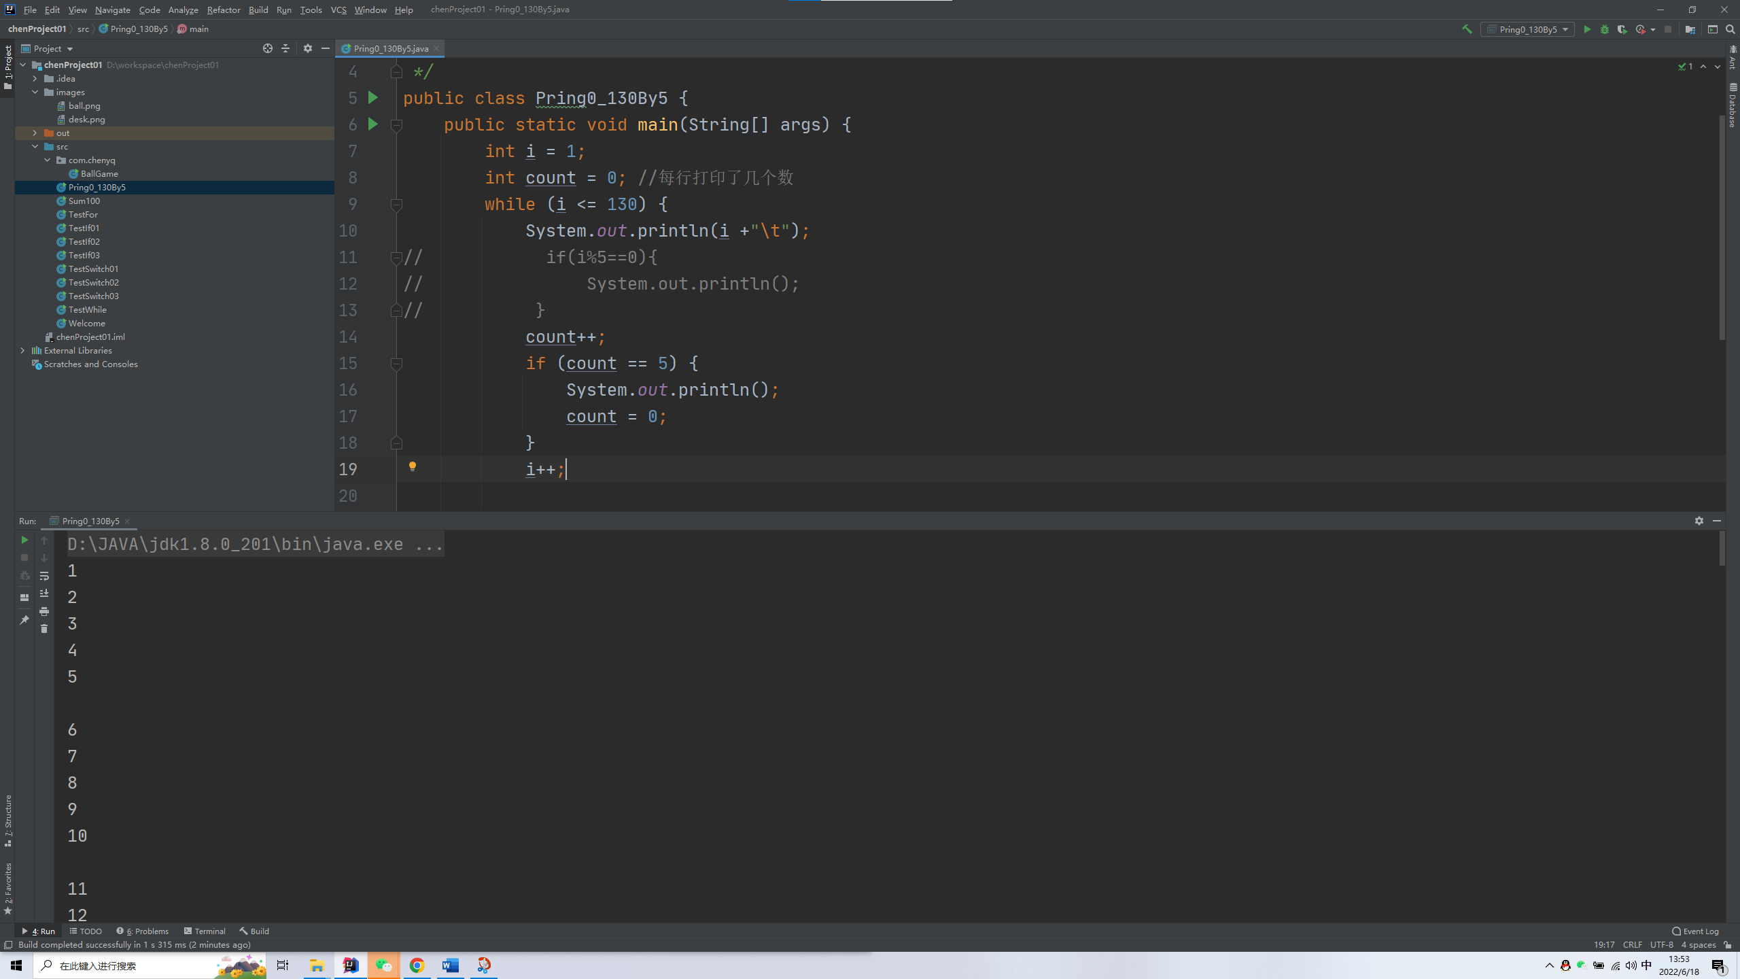Run with coverage from the shield icon

coord(1622,29)
